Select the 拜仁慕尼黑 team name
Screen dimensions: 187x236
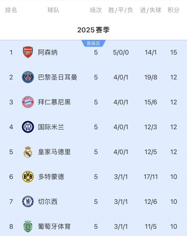pos(54,102)
